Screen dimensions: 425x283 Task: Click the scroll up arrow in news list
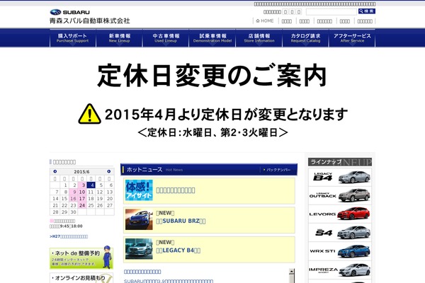[x=292, y=272]
